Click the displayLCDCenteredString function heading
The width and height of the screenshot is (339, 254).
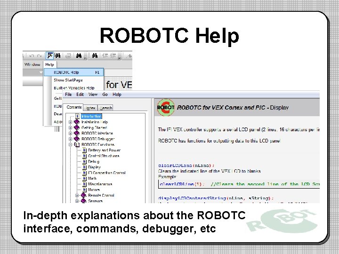(216, 198)
